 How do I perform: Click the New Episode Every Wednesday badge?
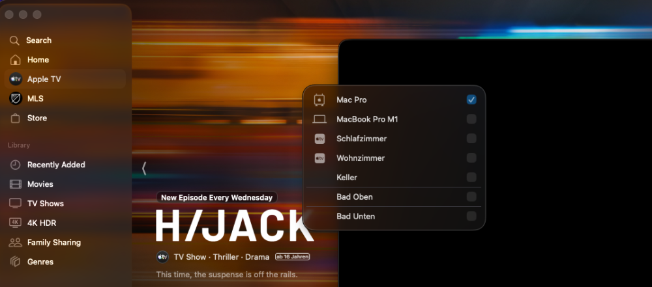tap(216, 197)
